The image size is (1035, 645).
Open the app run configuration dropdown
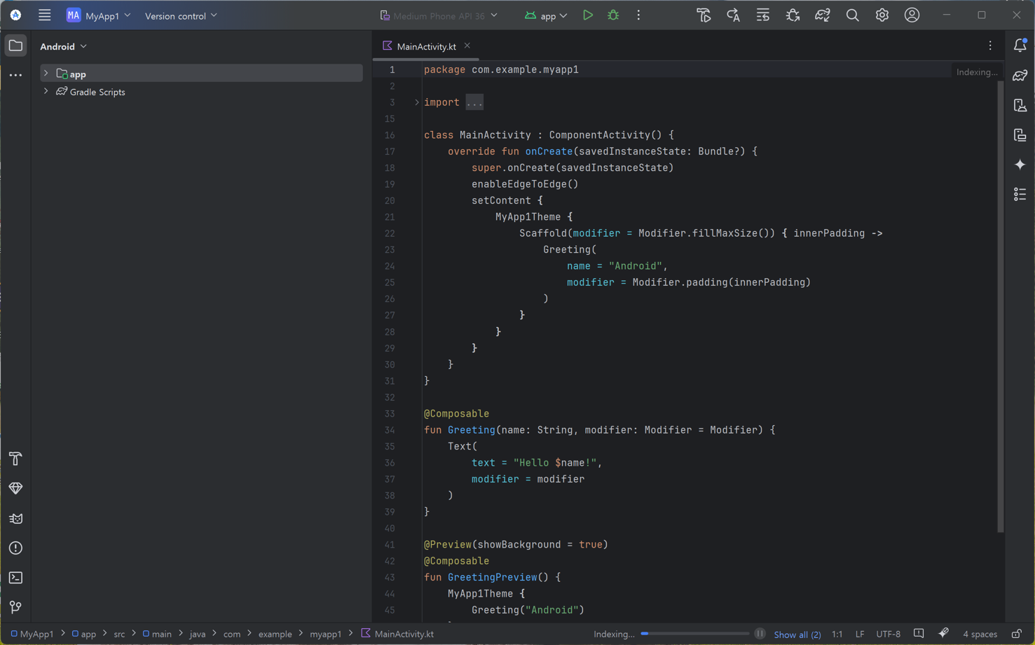tap(546, 15)
